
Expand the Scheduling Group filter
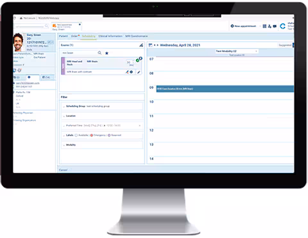click(x=102, y=106)
